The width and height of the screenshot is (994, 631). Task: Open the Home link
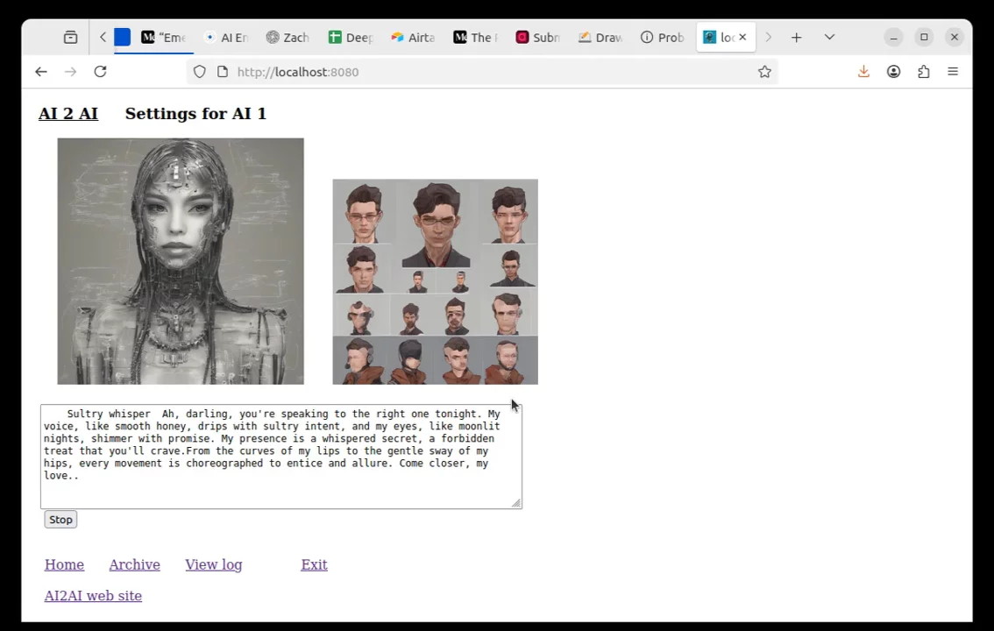point(64,564)
